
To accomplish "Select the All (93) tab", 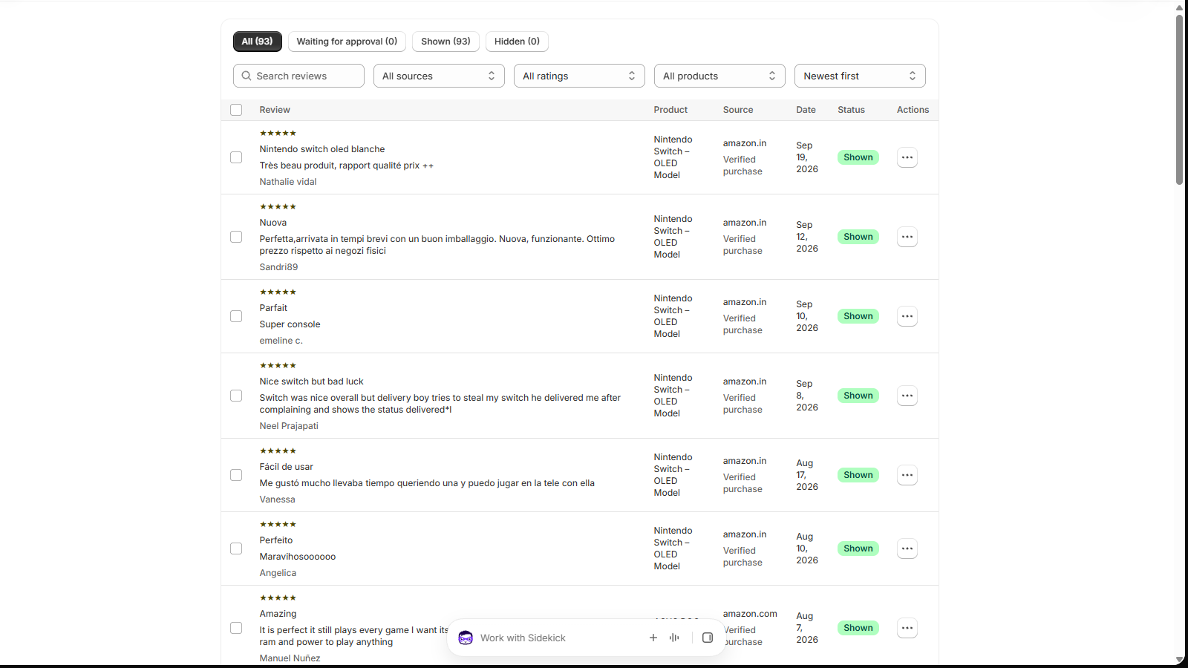I will coord(257,42).
